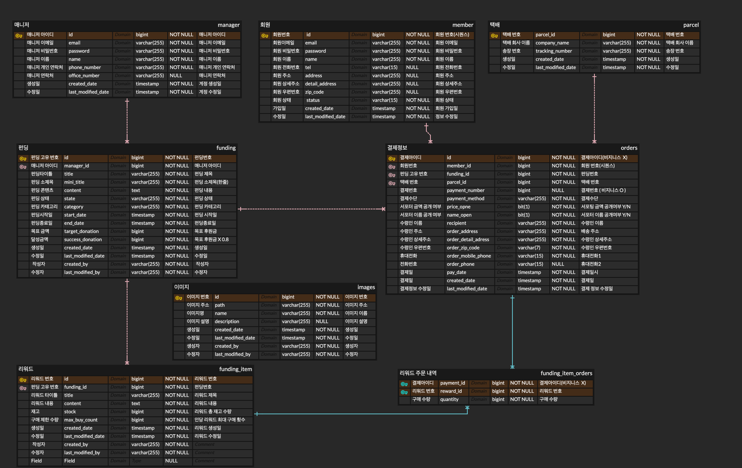Click the primary key icon beside 택배 번호 in parcel

[x=494, y=36]
